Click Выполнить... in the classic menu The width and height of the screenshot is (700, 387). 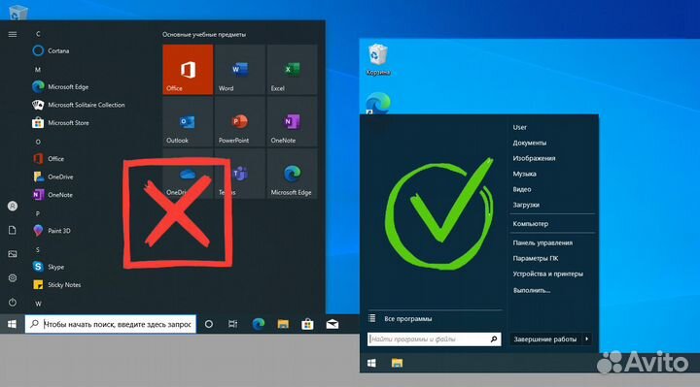(x=531, y=290)
